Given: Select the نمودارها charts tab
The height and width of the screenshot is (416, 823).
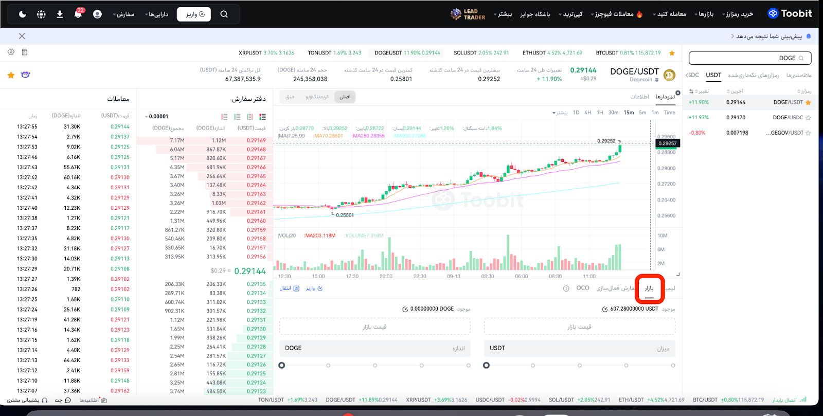Looking at the screenshot, I should 665,97.
